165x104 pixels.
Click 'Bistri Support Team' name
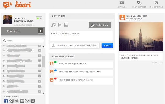click(137, 16)
